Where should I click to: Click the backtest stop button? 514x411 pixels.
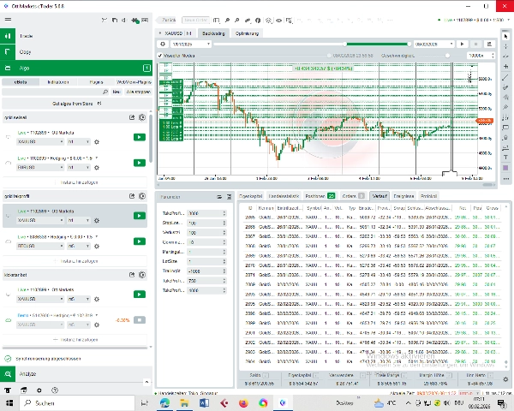[476, 44]
